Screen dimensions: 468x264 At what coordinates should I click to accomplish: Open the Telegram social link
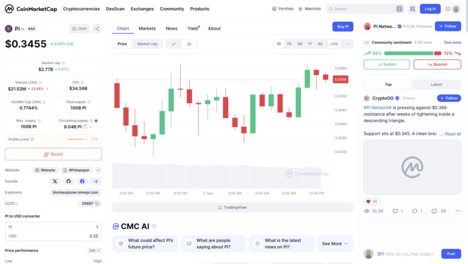click(x=96, y=181)
